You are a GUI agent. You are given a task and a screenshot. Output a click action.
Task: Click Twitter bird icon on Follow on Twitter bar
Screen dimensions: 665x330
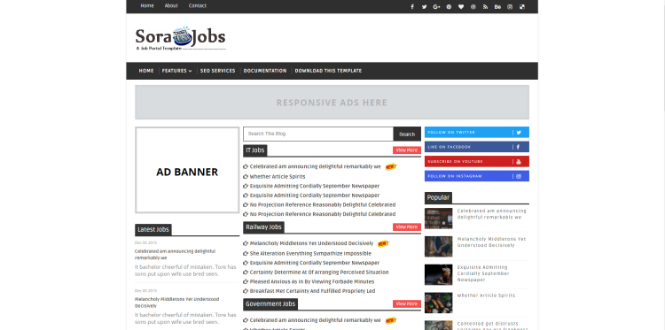(x=519, y=133)
